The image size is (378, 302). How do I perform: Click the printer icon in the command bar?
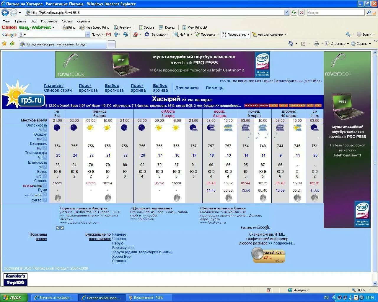(316, 44)
